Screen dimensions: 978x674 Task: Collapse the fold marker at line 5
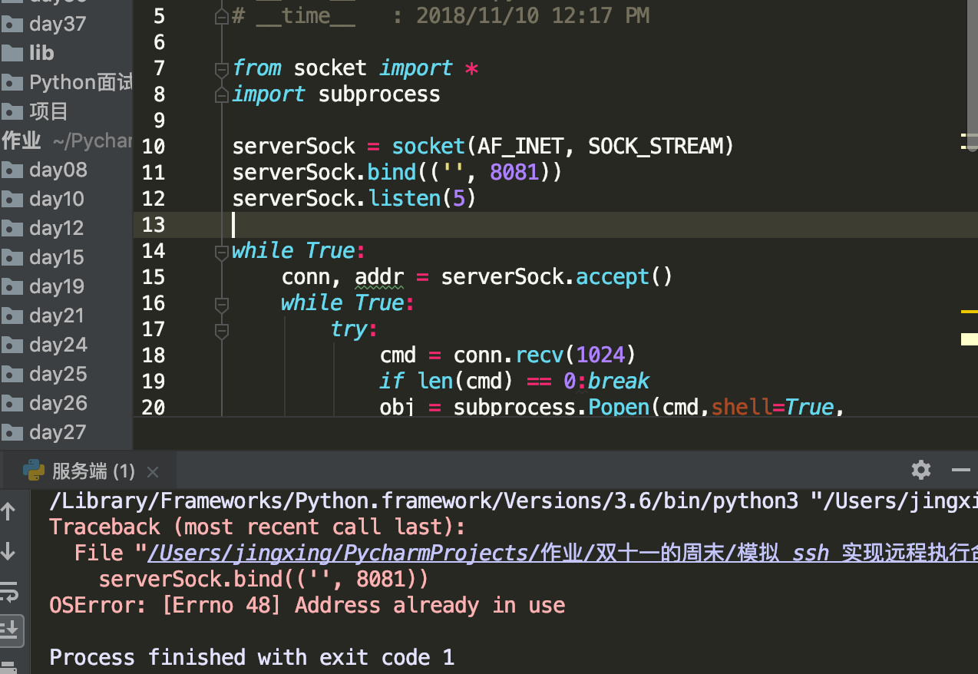pyautogui.click(x=221, y=15)
